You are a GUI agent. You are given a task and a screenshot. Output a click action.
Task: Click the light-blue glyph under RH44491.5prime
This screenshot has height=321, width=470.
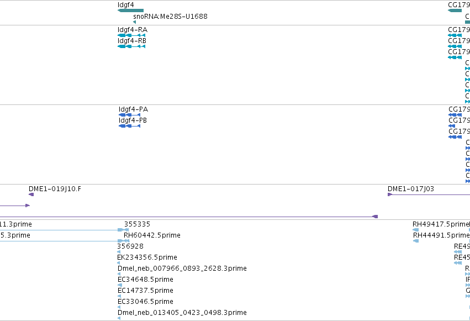point(416,241)
